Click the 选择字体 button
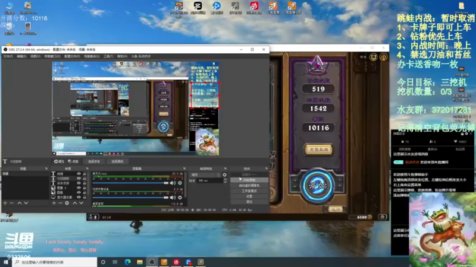Viewport: 476px width, 267px height. (94, 161)
